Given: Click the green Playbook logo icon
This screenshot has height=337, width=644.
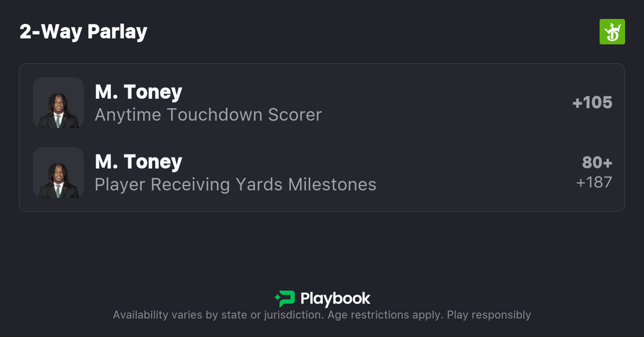Looking at the screenshot, I should tap(285, 299).
